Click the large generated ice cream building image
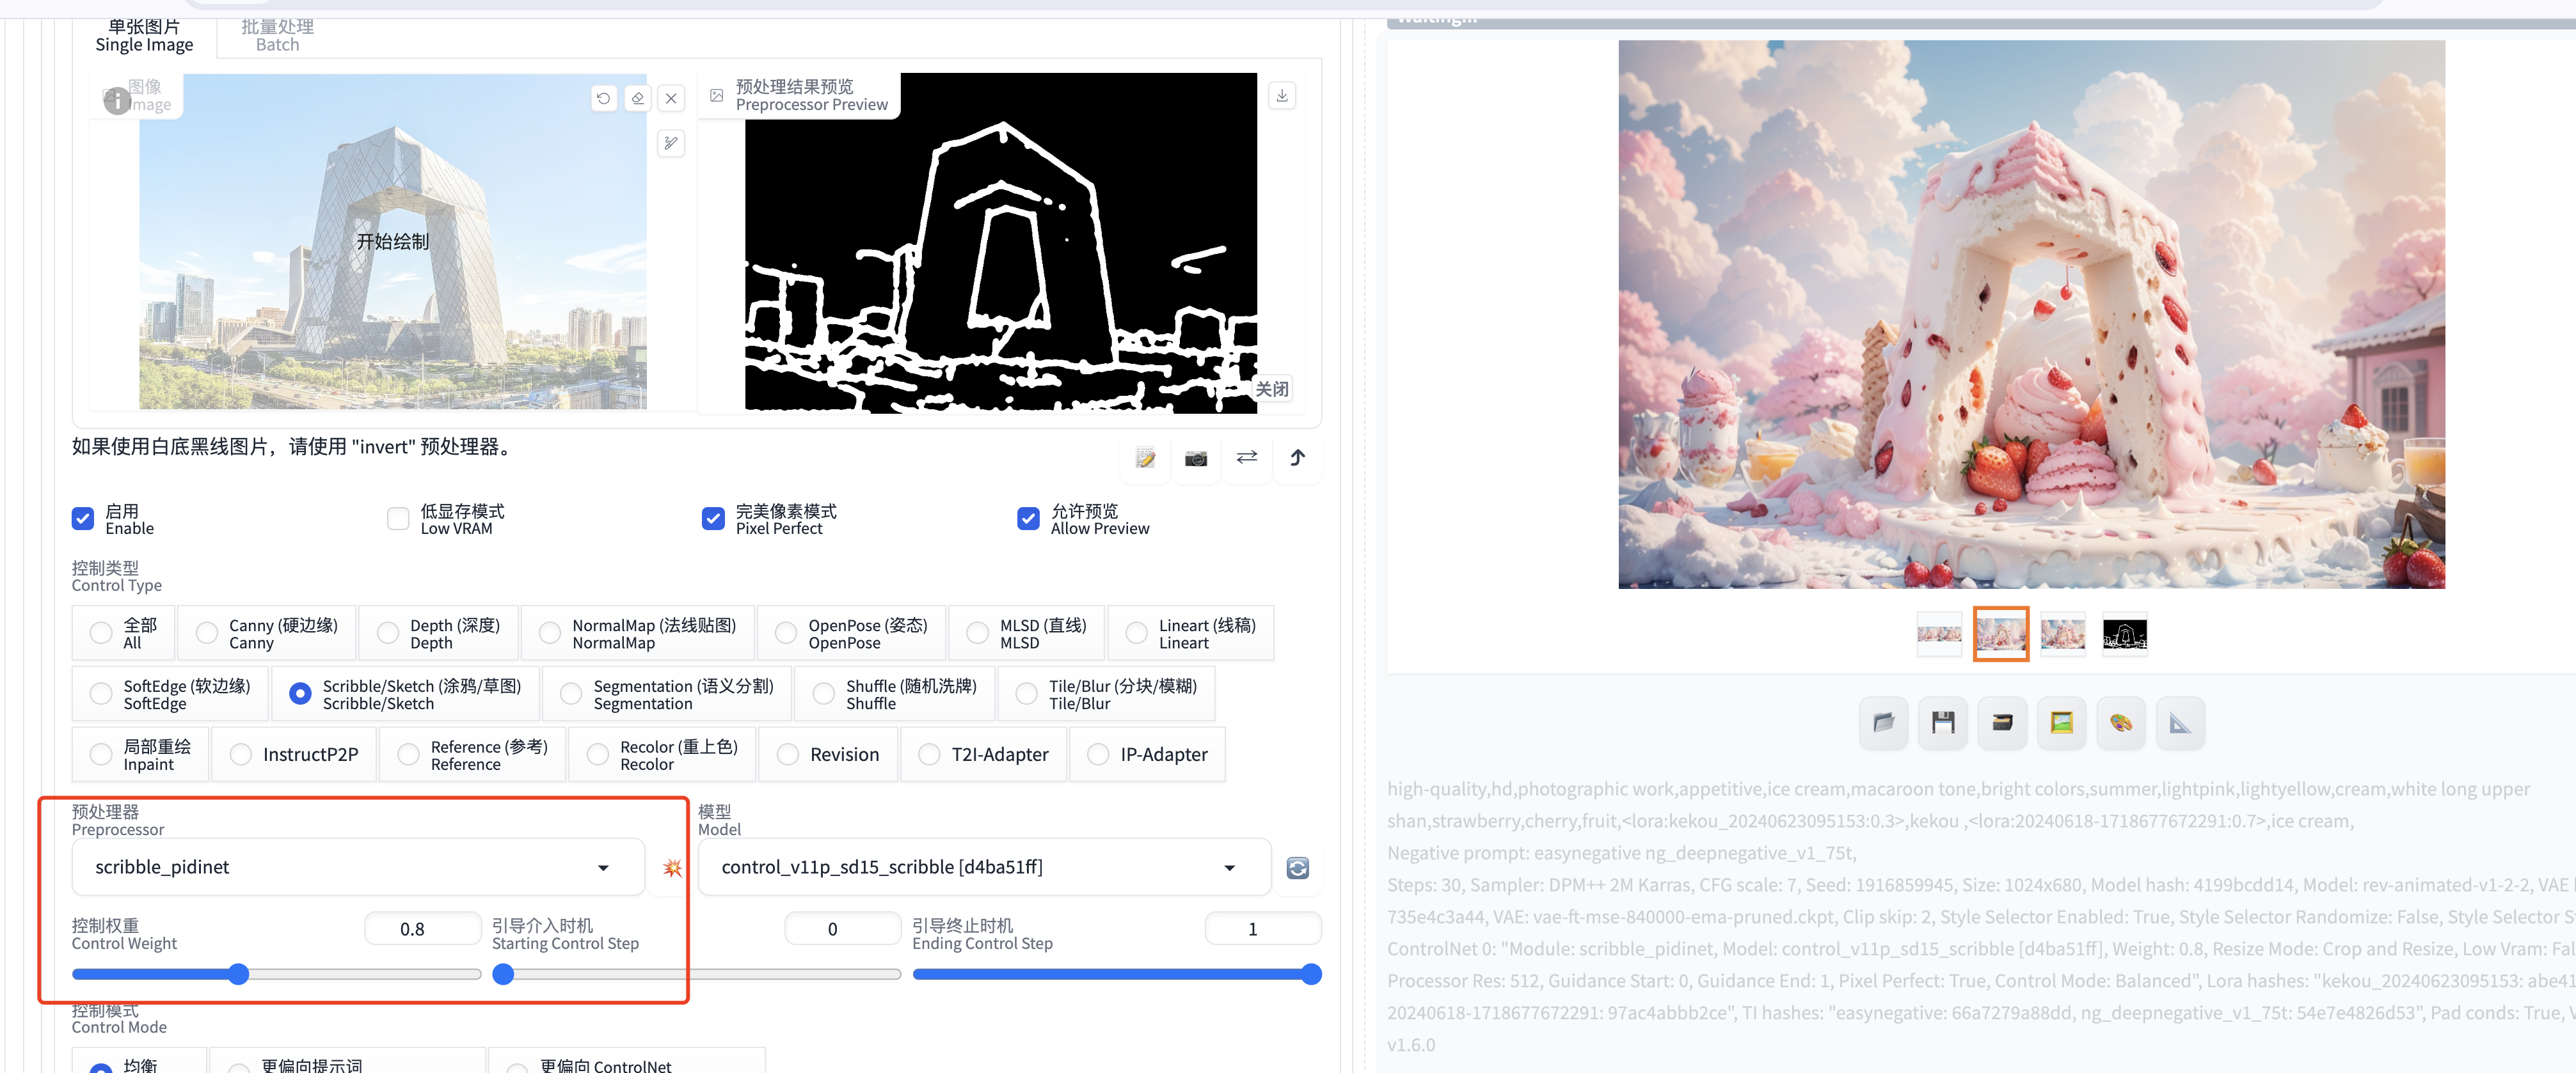Screen dimensions: 2576x1073 tap(2031, 315)
